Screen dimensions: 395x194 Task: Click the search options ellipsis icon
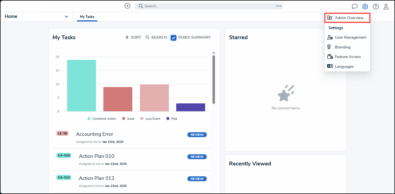click(x=279, y=6)
